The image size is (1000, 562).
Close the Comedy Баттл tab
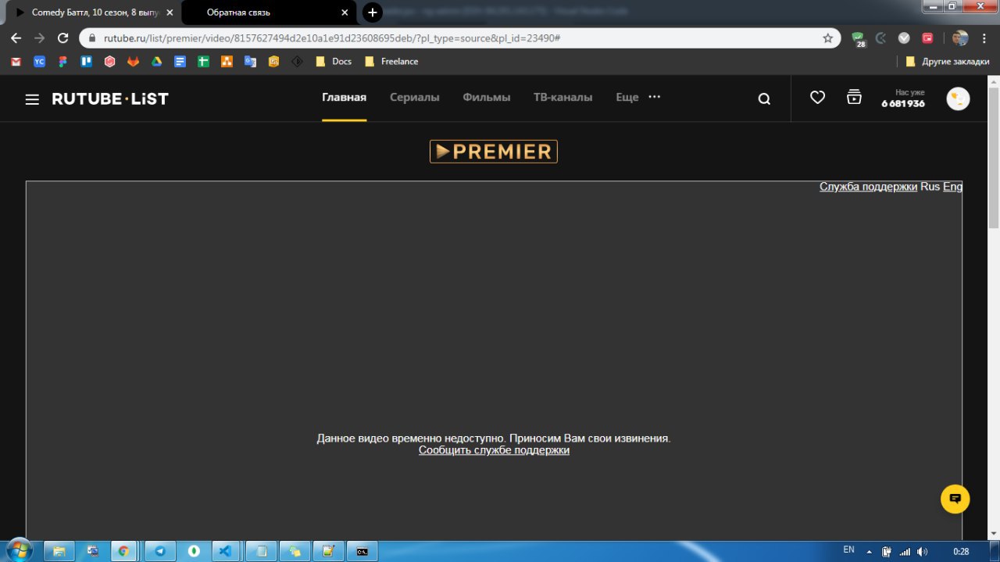pos(170,13)
